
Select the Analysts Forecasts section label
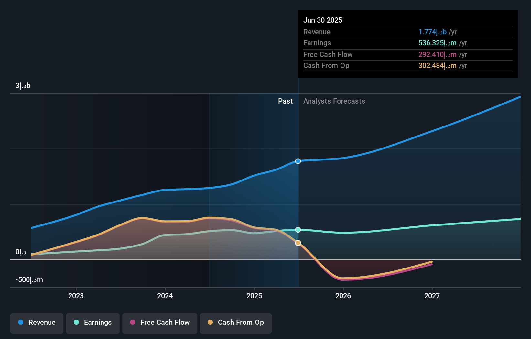click(334, 101)
